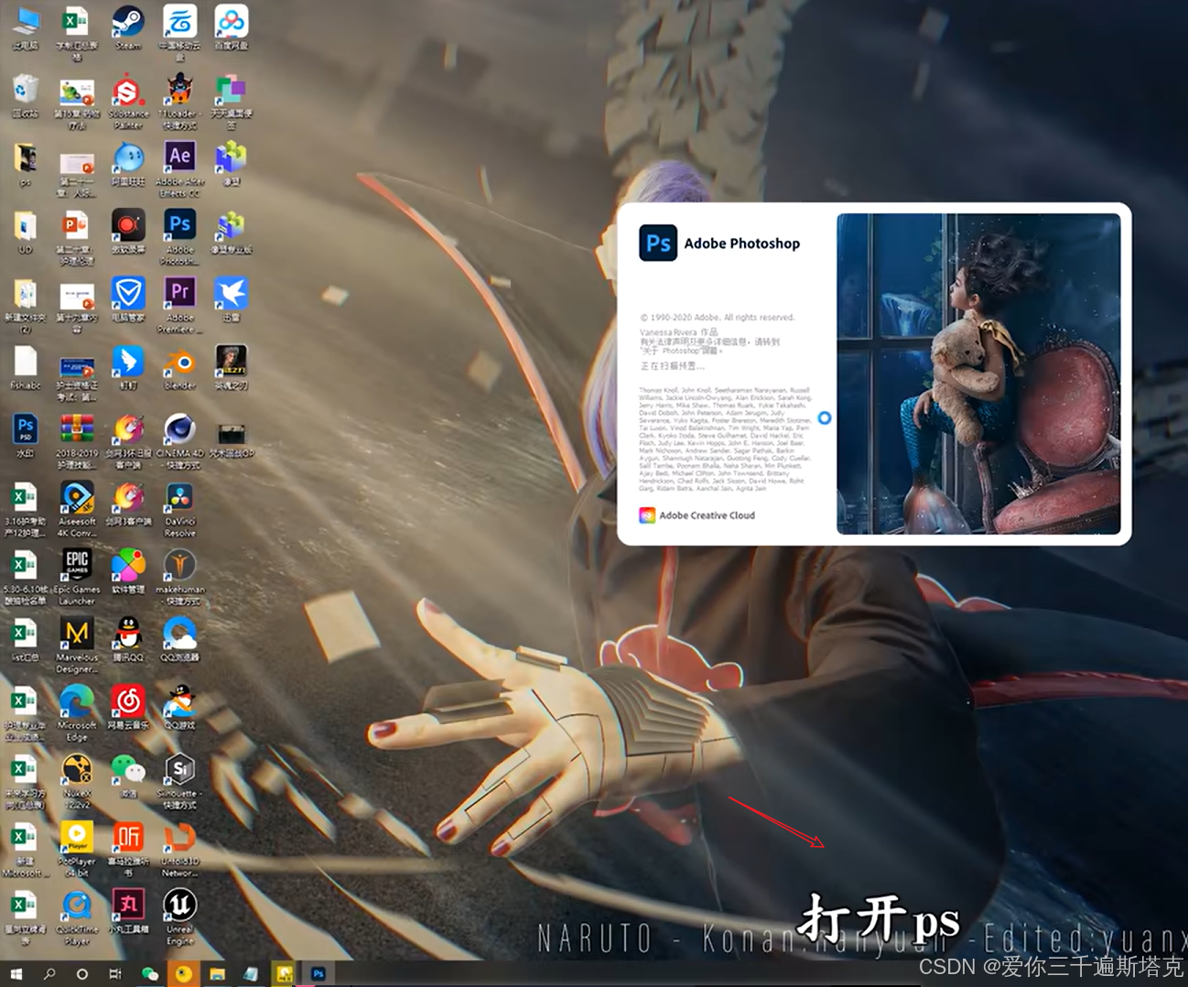Open the colorful software manager icon
The height and width of the screenshot is (987, 1188).
point(128,570)
